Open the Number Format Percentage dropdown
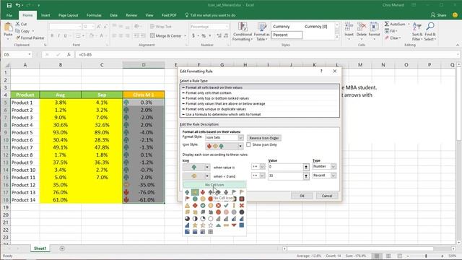462x260 pixels. tap(227, 27)
